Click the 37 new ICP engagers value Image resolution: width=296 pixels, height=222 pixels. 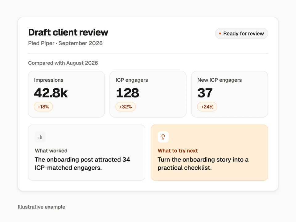tap(205, 93)
